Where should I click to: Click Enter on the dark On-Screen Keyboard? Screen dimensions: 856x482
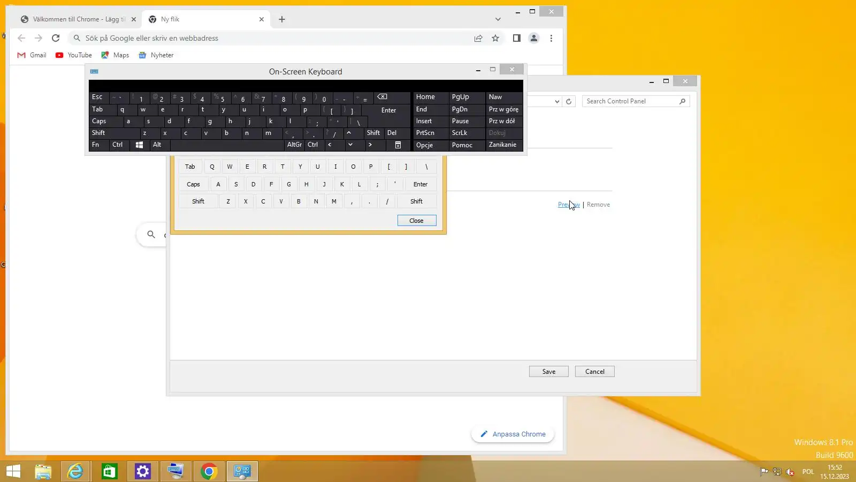[x=389, y=110]
